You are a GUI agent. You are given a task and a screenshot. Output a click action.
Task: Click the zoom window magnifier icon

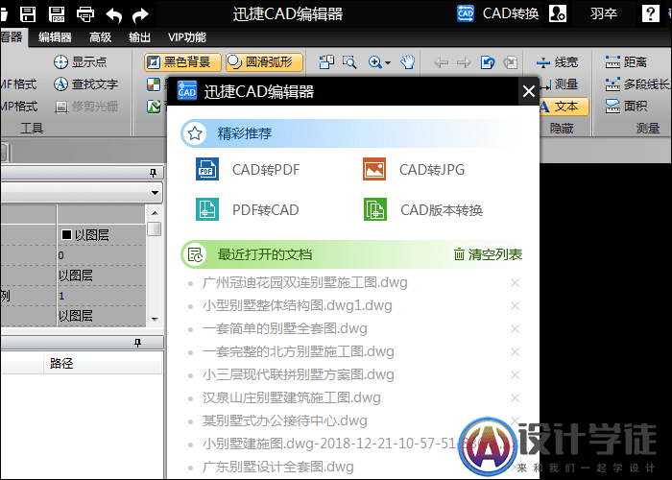[349, 62]
